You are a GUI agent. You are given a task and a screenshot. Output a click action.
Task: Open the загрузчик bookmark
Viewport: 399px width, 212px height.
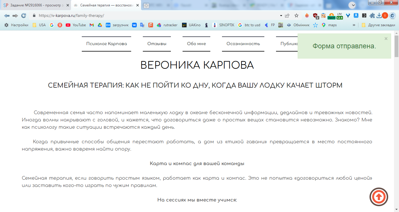click(117, 25)
